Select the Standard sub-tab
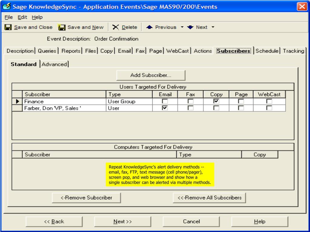This screenshot has height=232, width=310. pos(24,64)
